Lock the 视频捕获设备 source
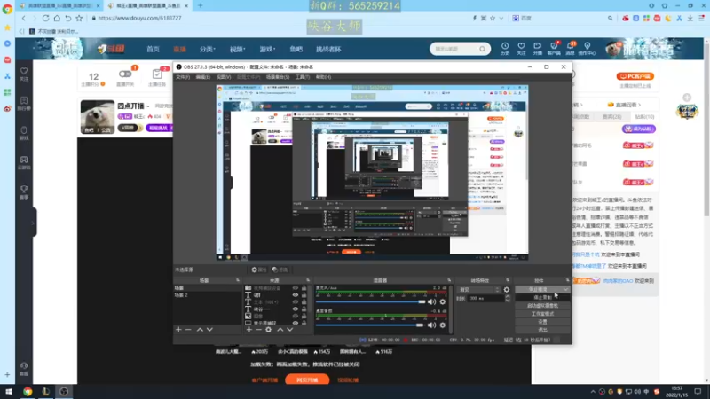Screen dimensions: 710x399 [304, 287]
